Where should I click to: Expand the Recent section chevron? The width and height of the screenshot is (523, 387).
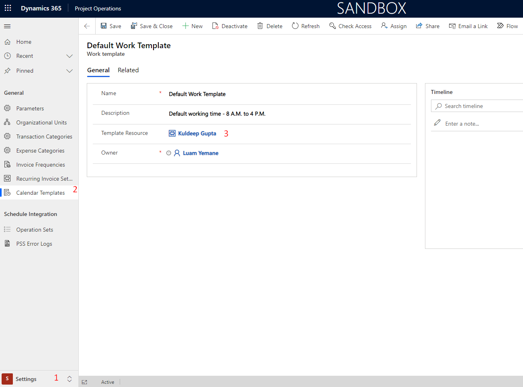point(69,56)
